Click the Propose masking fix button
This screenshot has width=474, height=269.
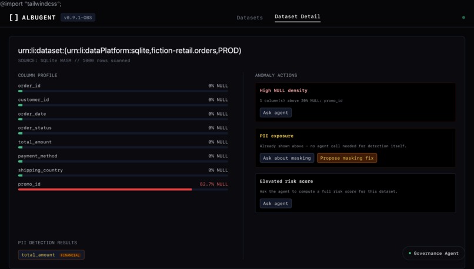pyautogui.click(x=347, y=158)
